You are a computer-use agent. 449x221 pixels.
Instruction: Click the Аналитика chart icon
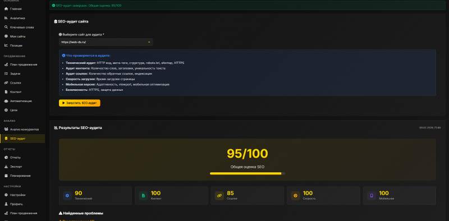point(6,18)
